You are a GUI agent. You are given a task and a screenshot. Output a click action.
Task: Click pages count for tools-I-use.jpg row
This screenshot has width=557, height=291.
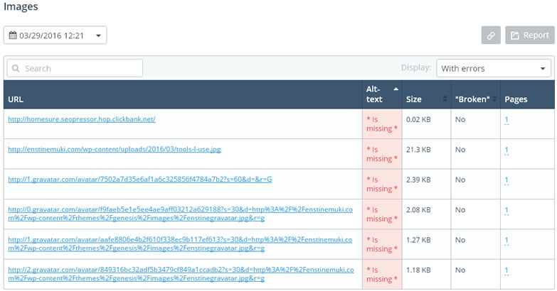pos(506,150)
